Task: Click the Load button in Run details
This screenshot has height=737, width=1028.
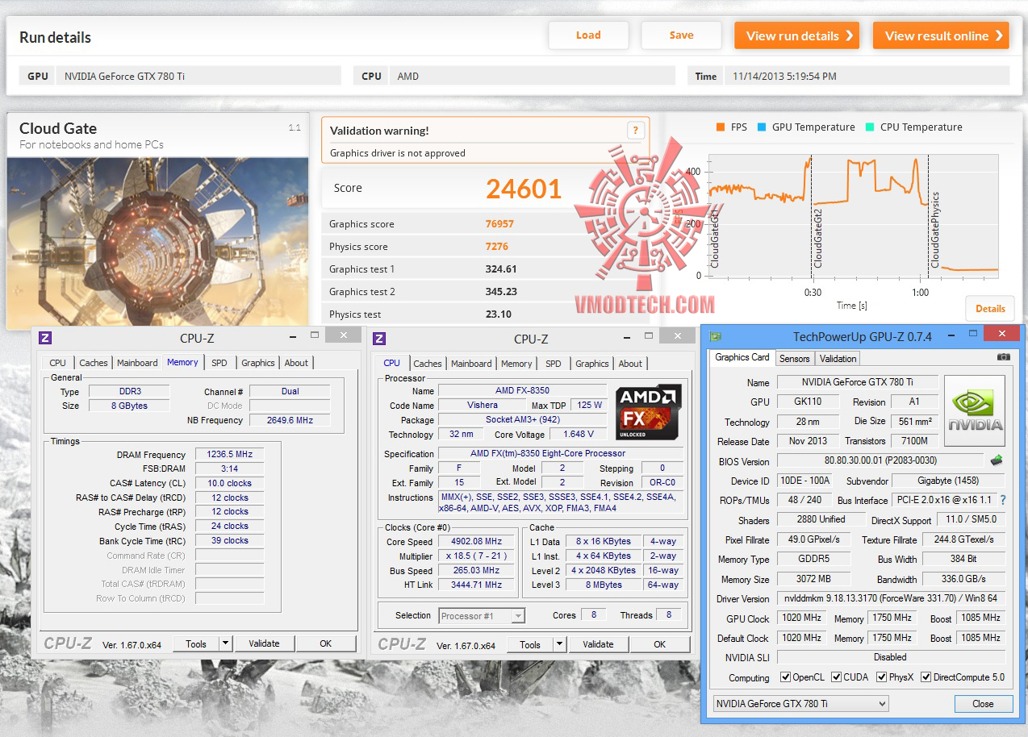Action: 588,35
